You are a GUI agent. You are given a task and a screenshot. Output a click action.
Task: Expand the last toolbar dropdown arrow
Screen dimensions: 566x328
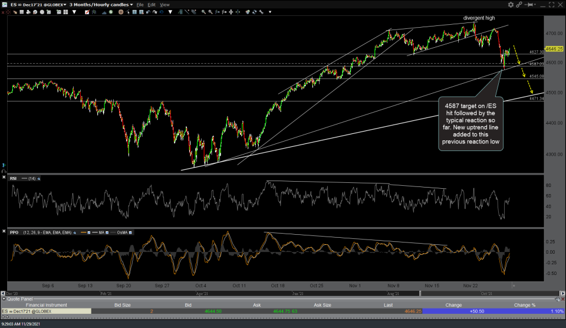tap(270, 12)
